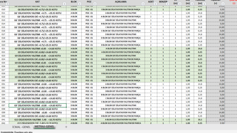Select cell 'C BLOK G9 DİLATASYON YALITIMI'
The height and width of the screenshot is (133, 237).
coord(121,63)
